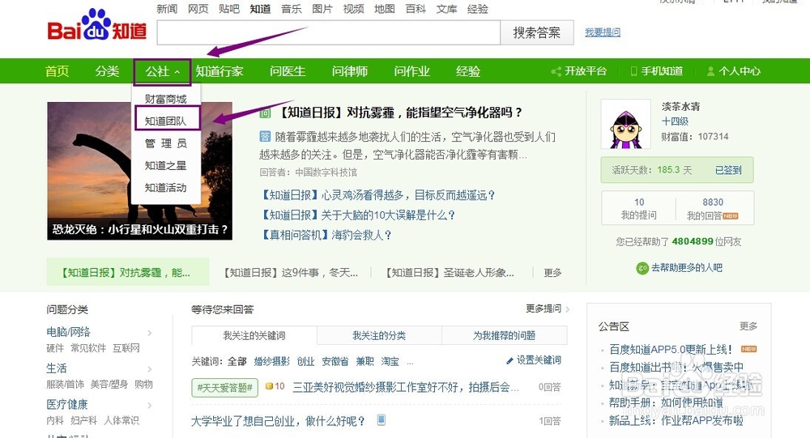Switch to 我关注的关键词 tab
Image resolution: width=810 pixels, height=438 pixels.
click(254, 335)
